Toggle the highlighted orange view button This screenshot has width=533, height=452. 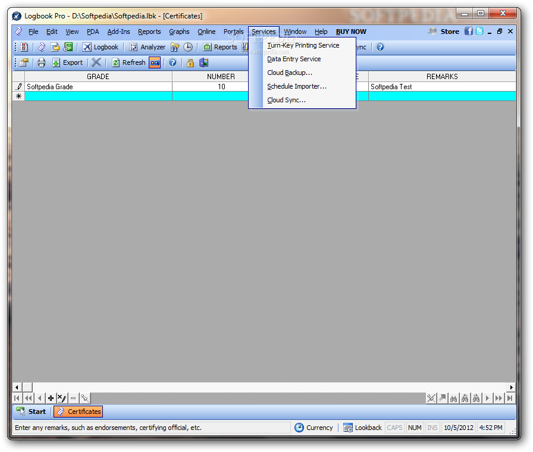(x=155, y=62)
